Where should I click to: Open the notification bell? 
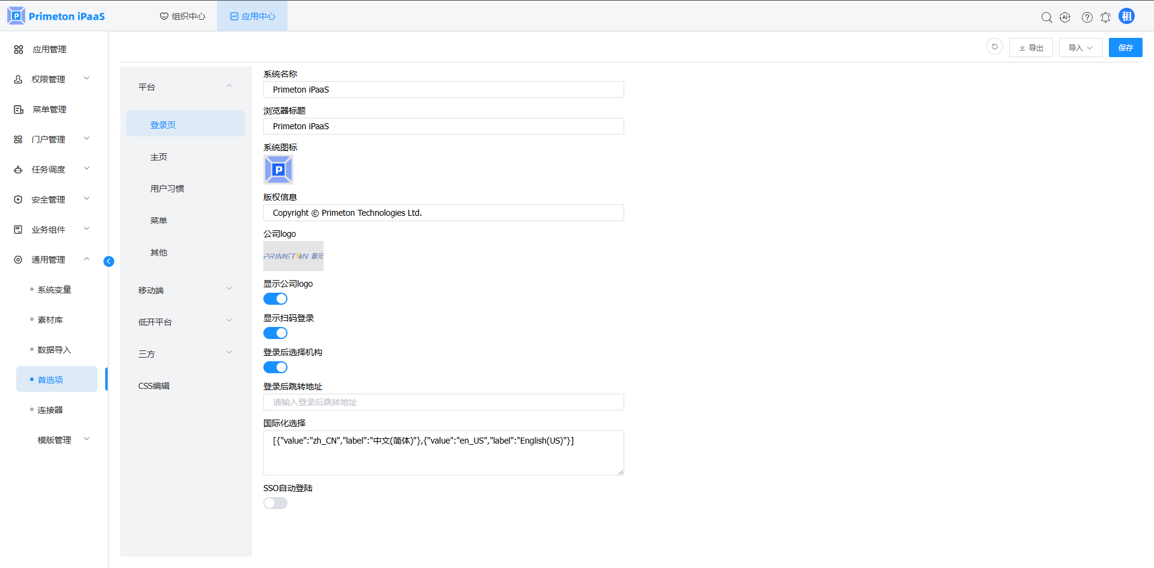coord(1105,17)
